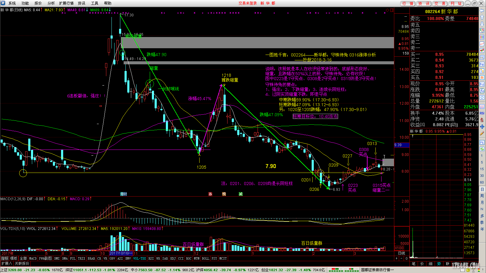This screenshot has width=486, height=273.
Task: Click the F10 company info icon
Action: [482, 64]
